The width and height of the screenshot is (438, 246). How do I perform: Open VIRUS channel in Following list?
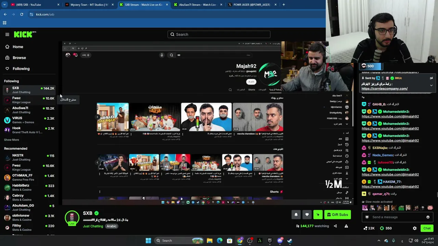coord(29,120)
